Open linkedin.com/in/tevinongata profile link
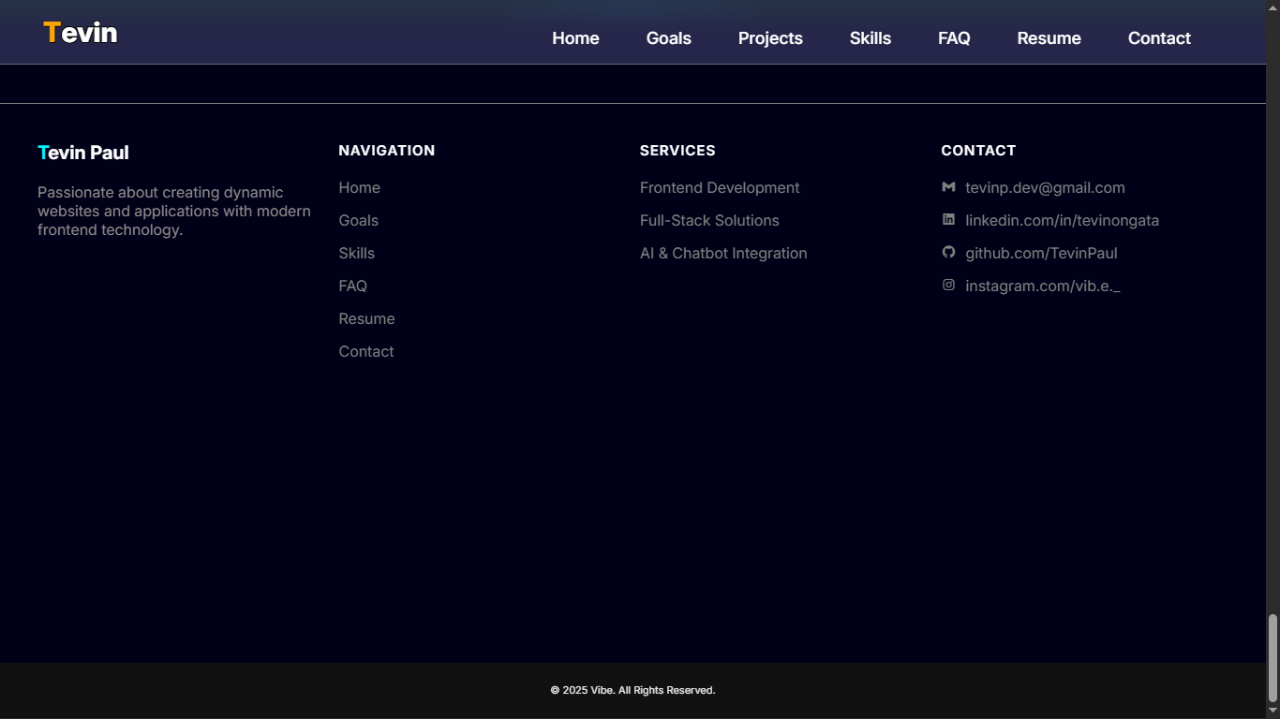 tap(1062, 221)
